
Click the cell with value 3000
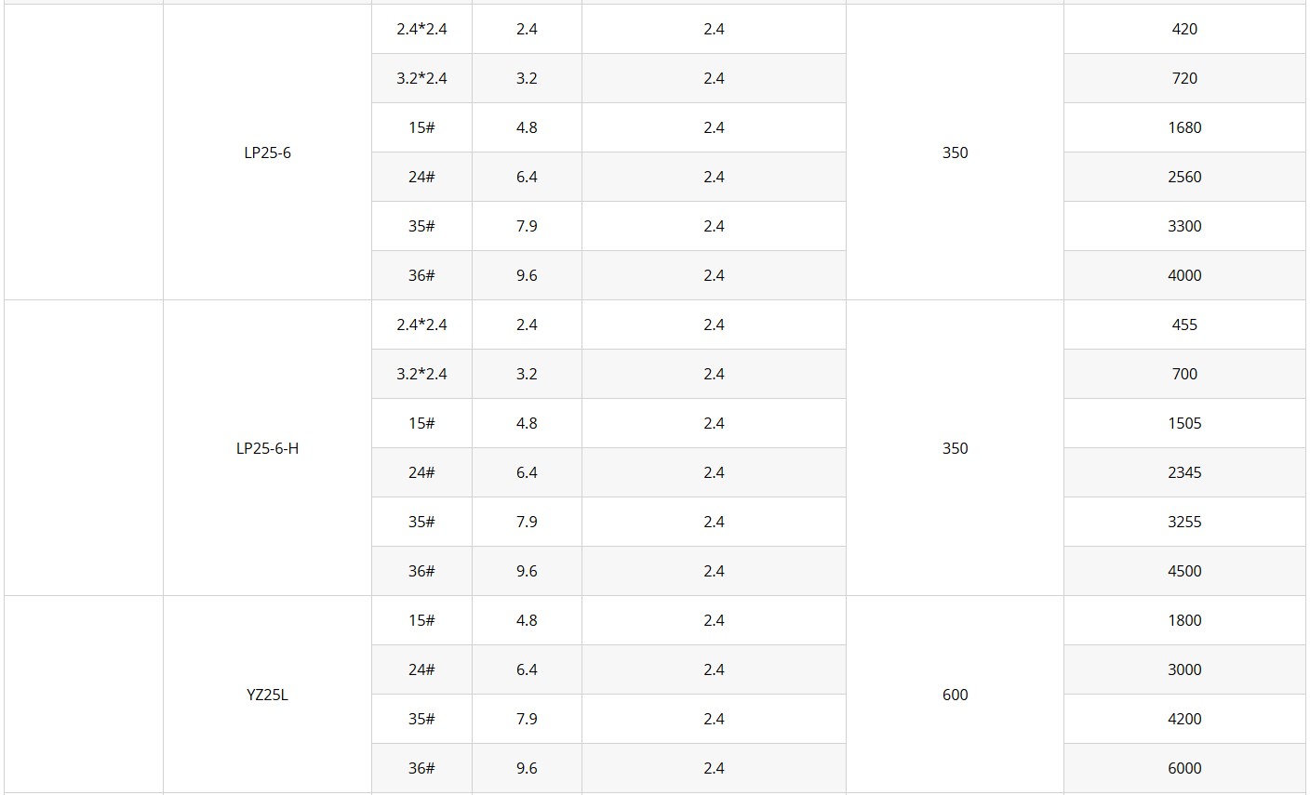point(1184,669)
